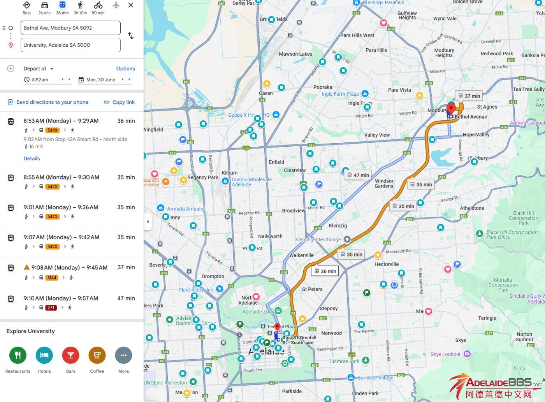
Task: Open Details for the 544X route
Action: (x=32, y=158)
